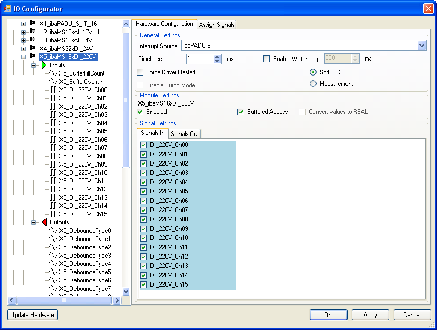Click the module icon beside X1_ibaPADU_S_IT_16
The width and height of the screenshot is (437, 330).
click(33, 24)
